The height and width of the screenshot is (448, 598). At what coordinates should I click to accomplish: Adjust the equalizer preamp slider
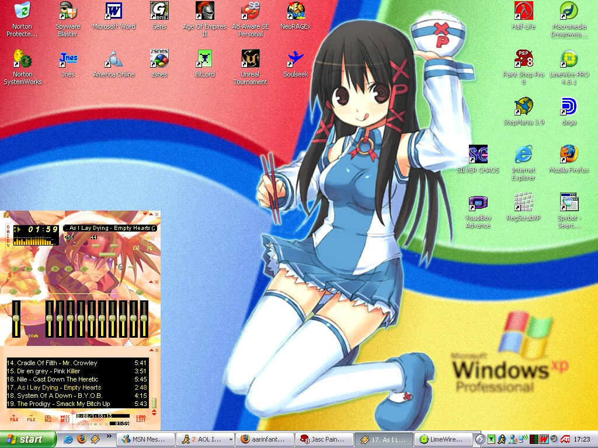[16, 318]
